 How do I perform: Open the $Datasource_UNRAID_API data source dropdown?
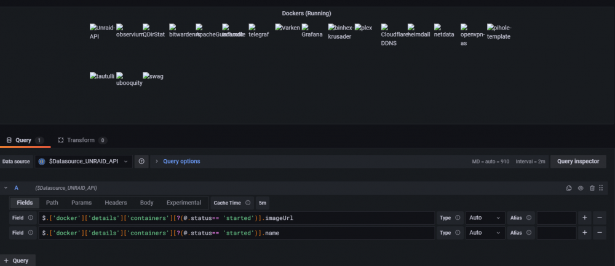pos(84,162)
